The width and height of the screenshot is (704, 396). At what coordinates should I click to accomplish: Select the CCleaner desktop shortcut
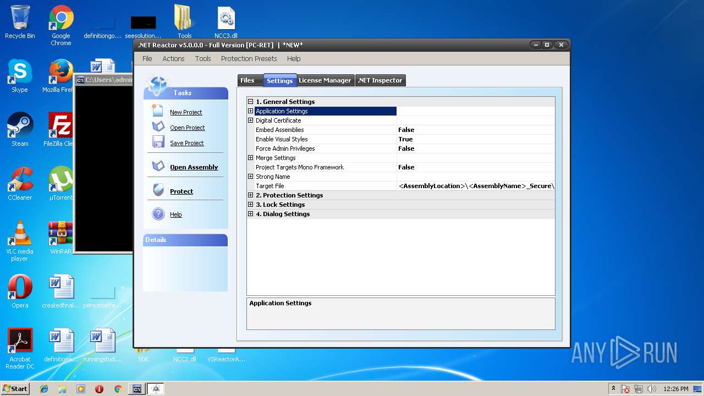[20, 184]
